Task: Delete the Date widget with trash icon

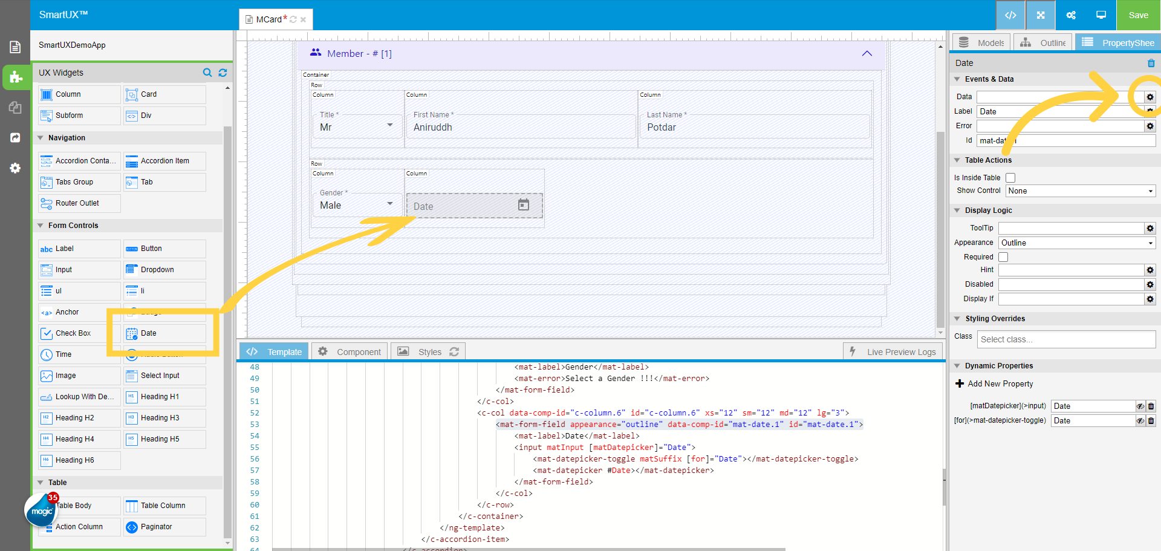Action: click(1151, 63)
